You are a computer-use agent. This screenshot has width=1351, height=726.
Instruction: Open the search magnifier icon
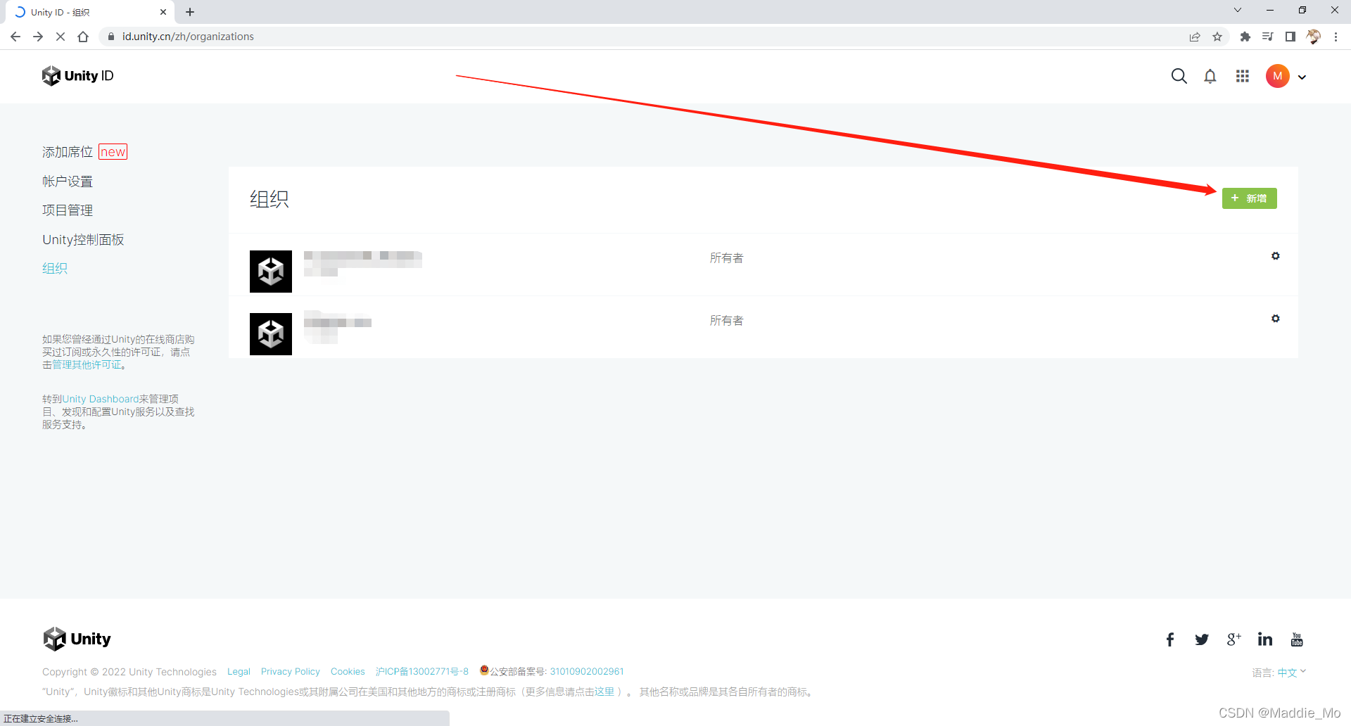(x=1179, y=76)
